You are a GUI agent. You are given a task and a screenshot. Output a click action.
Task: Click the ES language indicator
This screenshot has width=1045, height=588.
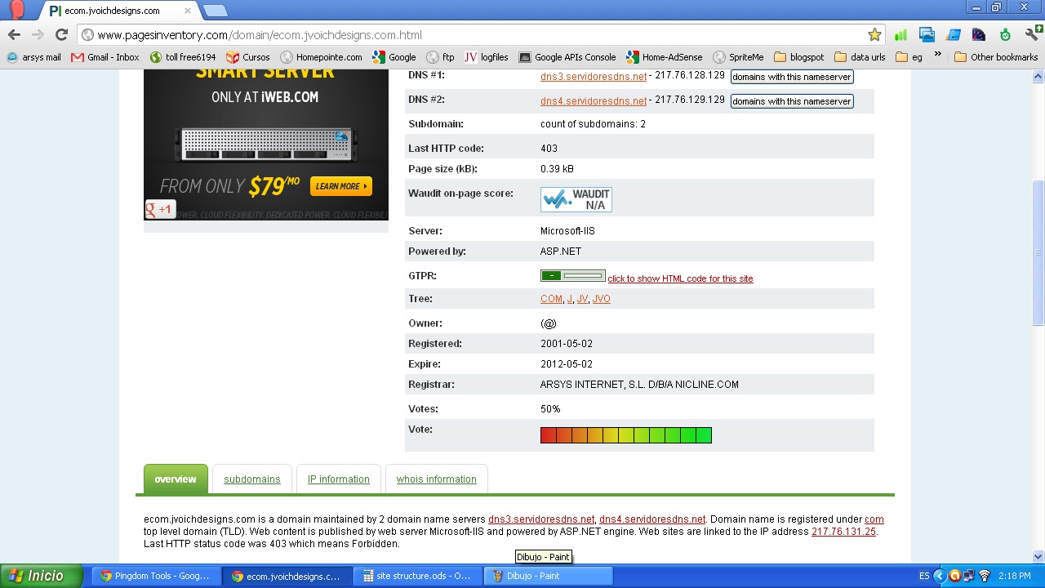[924, 576]
